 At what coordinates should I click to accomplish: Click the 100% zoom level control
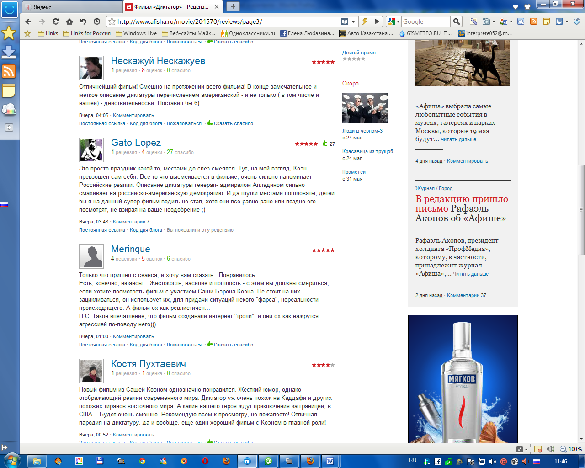(x=571, y=449)
